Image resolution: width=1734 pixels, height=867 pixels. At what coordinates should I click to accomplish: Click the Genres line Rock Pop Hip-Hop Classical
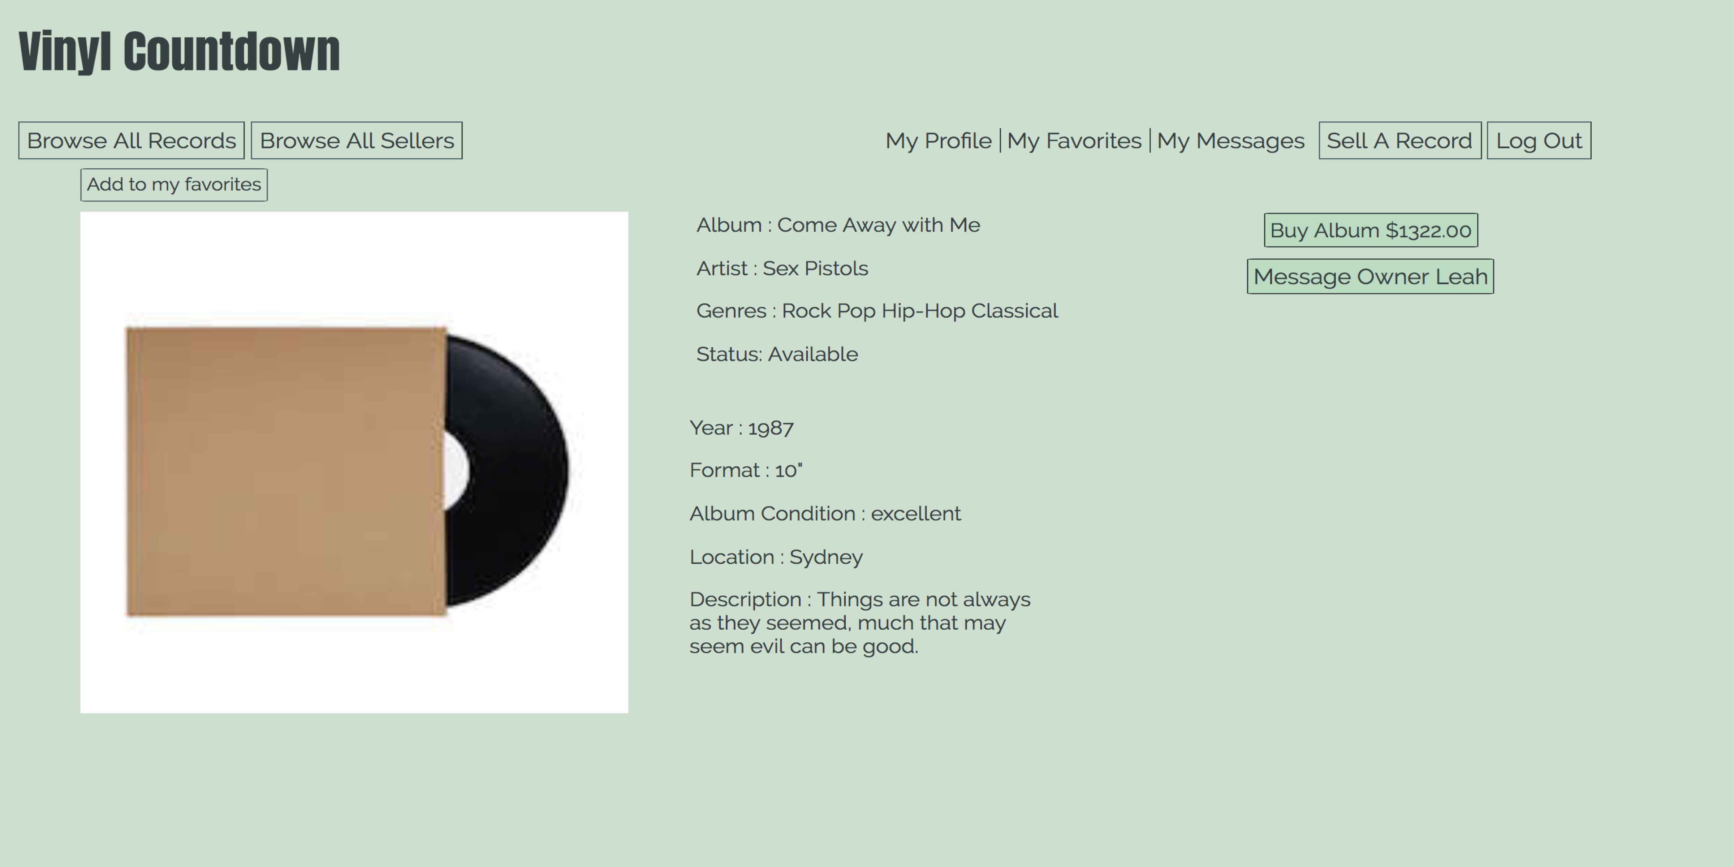click(877, 311)
